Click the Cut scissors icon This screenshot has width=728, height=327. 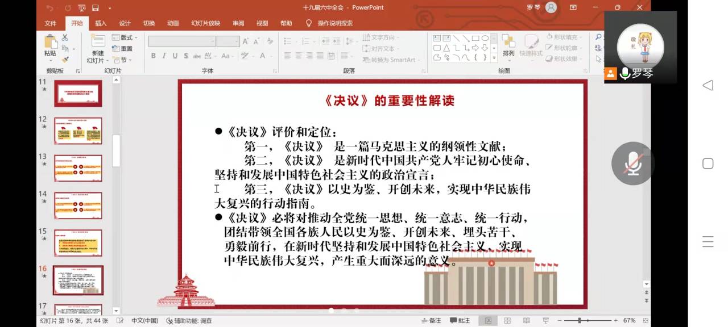tap(65, 37)
